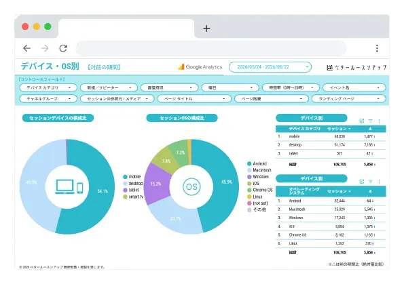Viewport: 404px width, 284px height.
Task: Click the オペレーティング システム column header
Action: 304,191
